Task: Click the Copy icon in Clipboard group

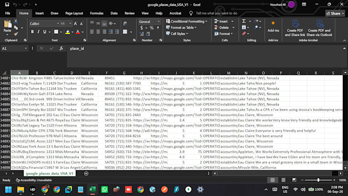Action: [x=16, y=28]
